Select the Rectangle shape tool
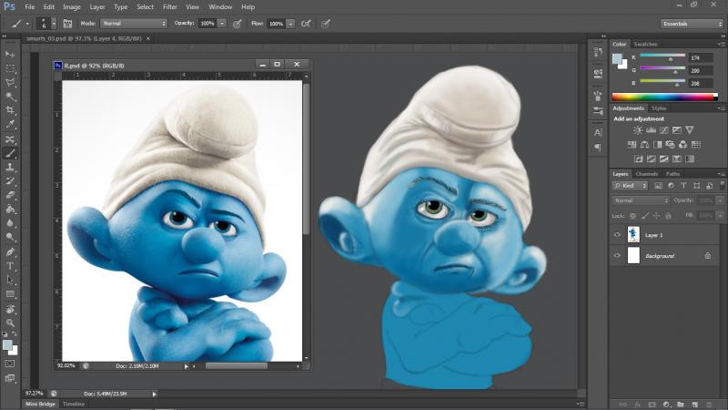This screenshot has width=728, height=410. click(x=10, y=294)
